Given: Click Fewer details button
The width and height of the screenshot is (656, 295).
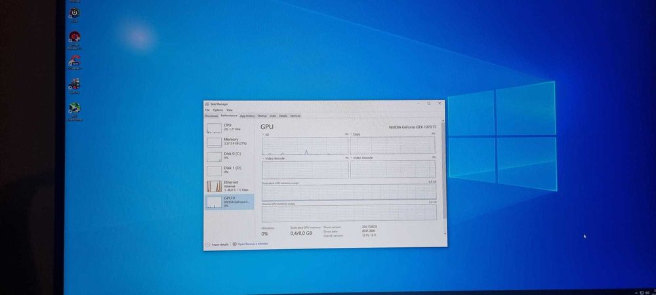Looking at the screenshot, I should [217, 244].
